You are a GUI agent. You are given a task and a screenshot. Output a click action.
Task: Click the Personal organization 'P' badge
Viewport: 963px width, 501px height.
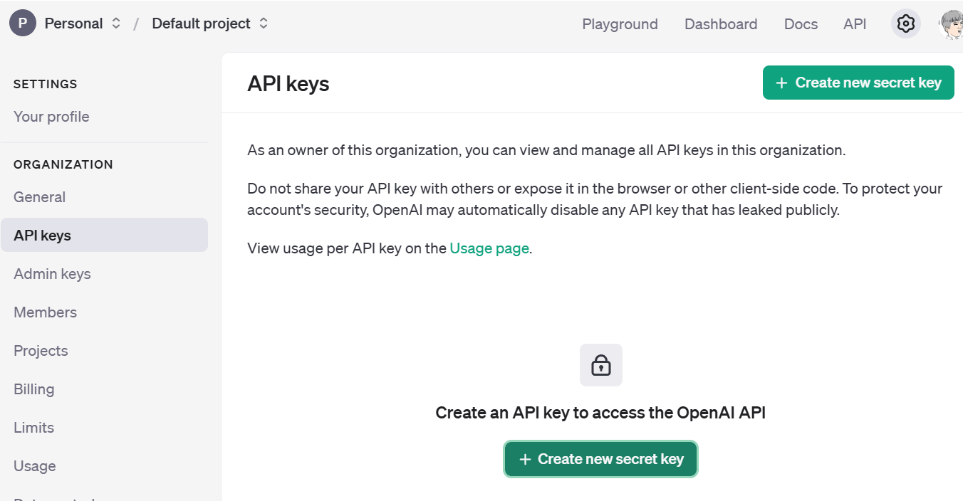[x=23, y=23]
